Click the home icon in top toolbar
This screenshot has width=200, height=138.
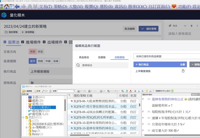pyautogui.click(x=6, y=6)
